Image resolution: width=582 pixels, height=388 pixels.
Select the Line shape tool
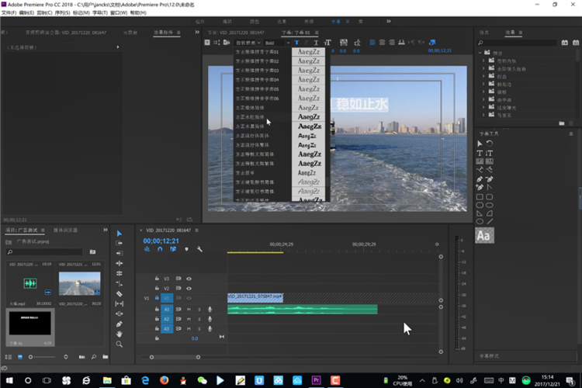[x=490, y=221]
